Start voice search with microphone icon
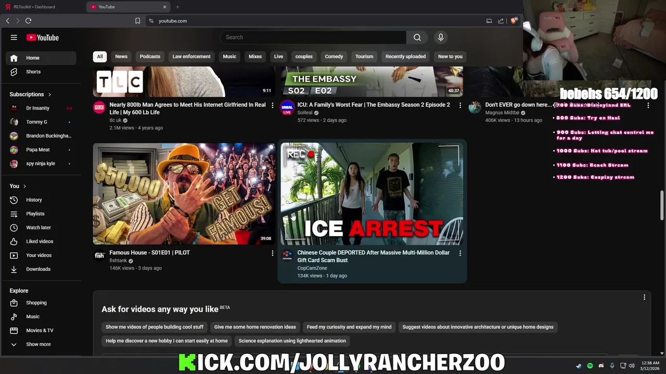The height and width of the screenshot is (374, 666). pos(441,37)
